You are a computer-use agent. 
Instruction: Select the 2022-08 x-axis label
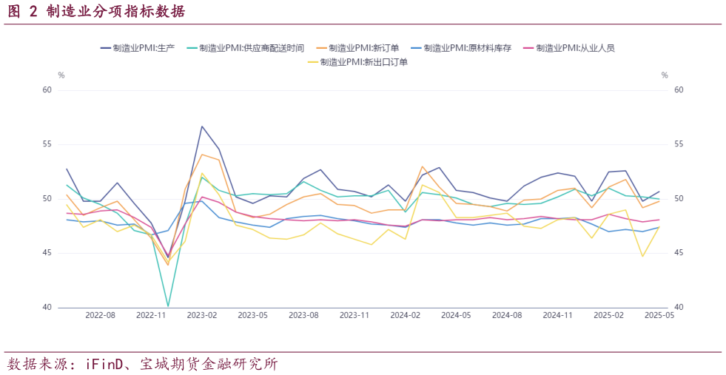tap(100, 315)
